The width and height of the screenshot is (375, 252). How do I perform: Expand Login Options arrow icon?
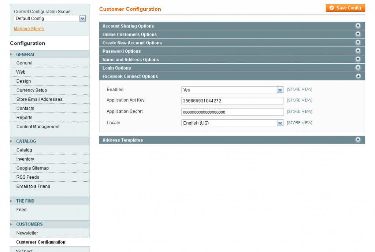[x=358, y=68]
